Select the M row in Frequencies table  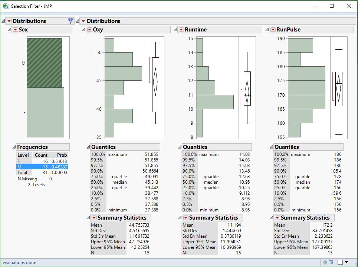coord(42,167)
